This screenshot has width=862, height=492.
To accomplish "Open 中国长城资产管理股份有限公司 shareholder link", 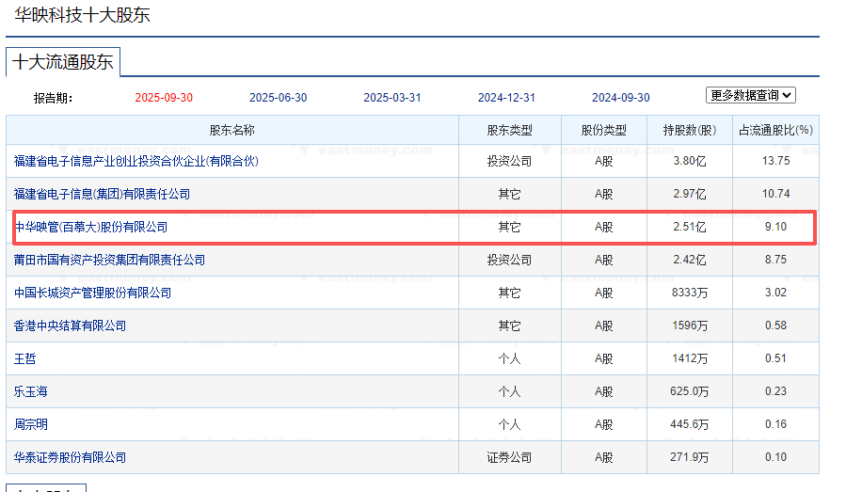I will (x=92, y=293).
